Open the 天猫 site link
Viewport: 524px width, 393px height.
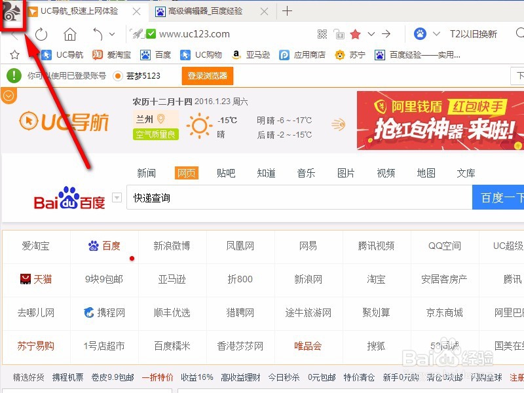pos(36,279)
